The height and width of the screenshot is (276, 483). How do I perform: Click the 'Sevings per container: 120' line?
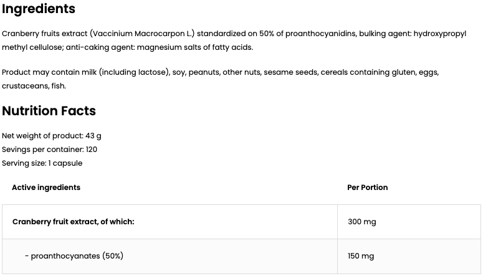[50, 150]
